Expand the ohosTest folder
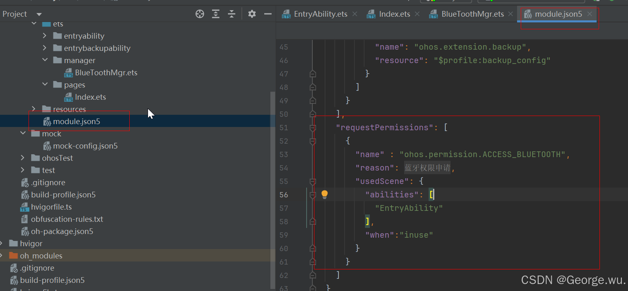This screenshot has height=291, width=628. click(23, 158)
